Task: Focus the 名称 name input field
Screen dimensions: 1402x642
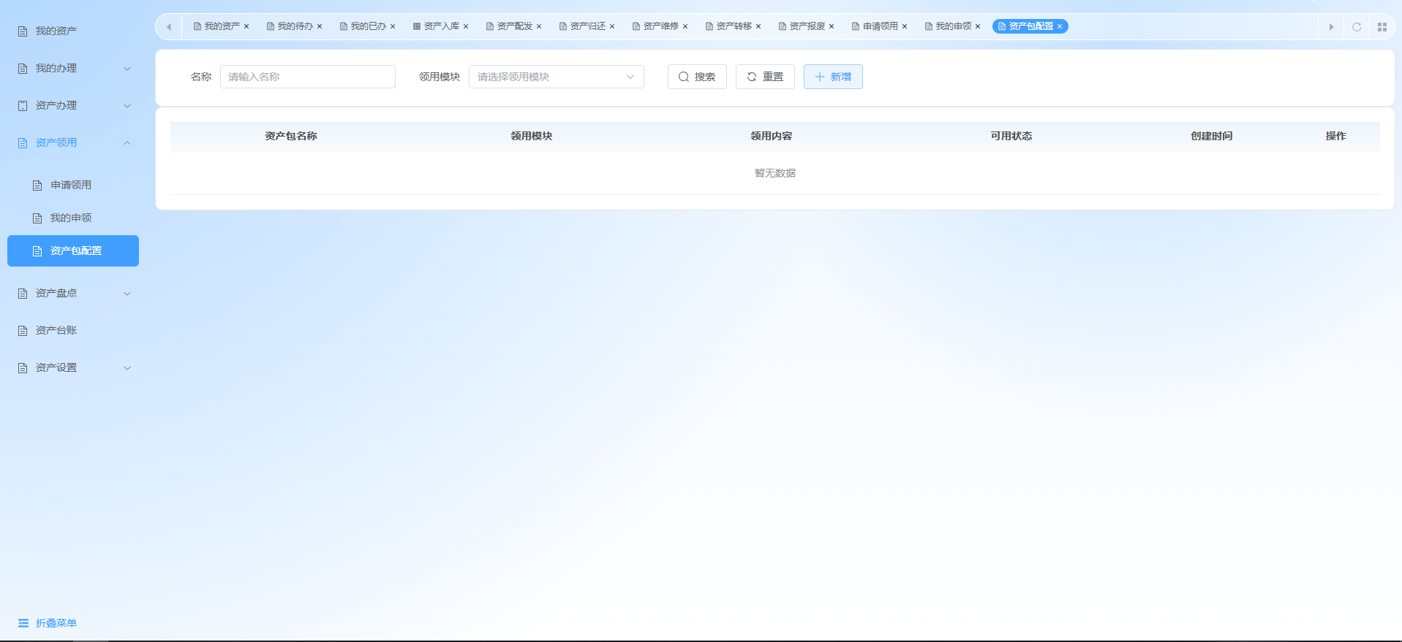Action: (308, 77)
